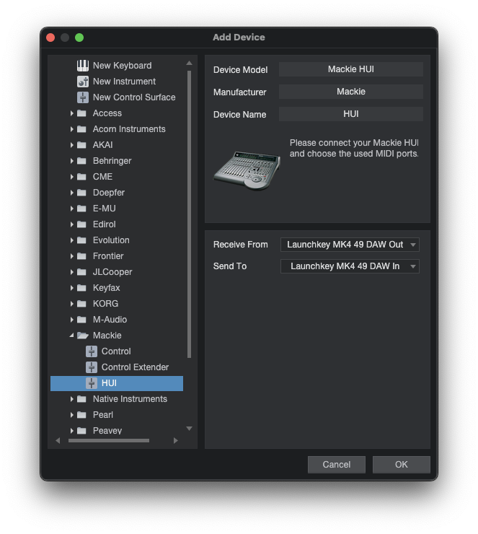Click the Mackie Control fader icon
Image resolution: width=478 pixels, height=534 pixels.
tap(91, 351)
